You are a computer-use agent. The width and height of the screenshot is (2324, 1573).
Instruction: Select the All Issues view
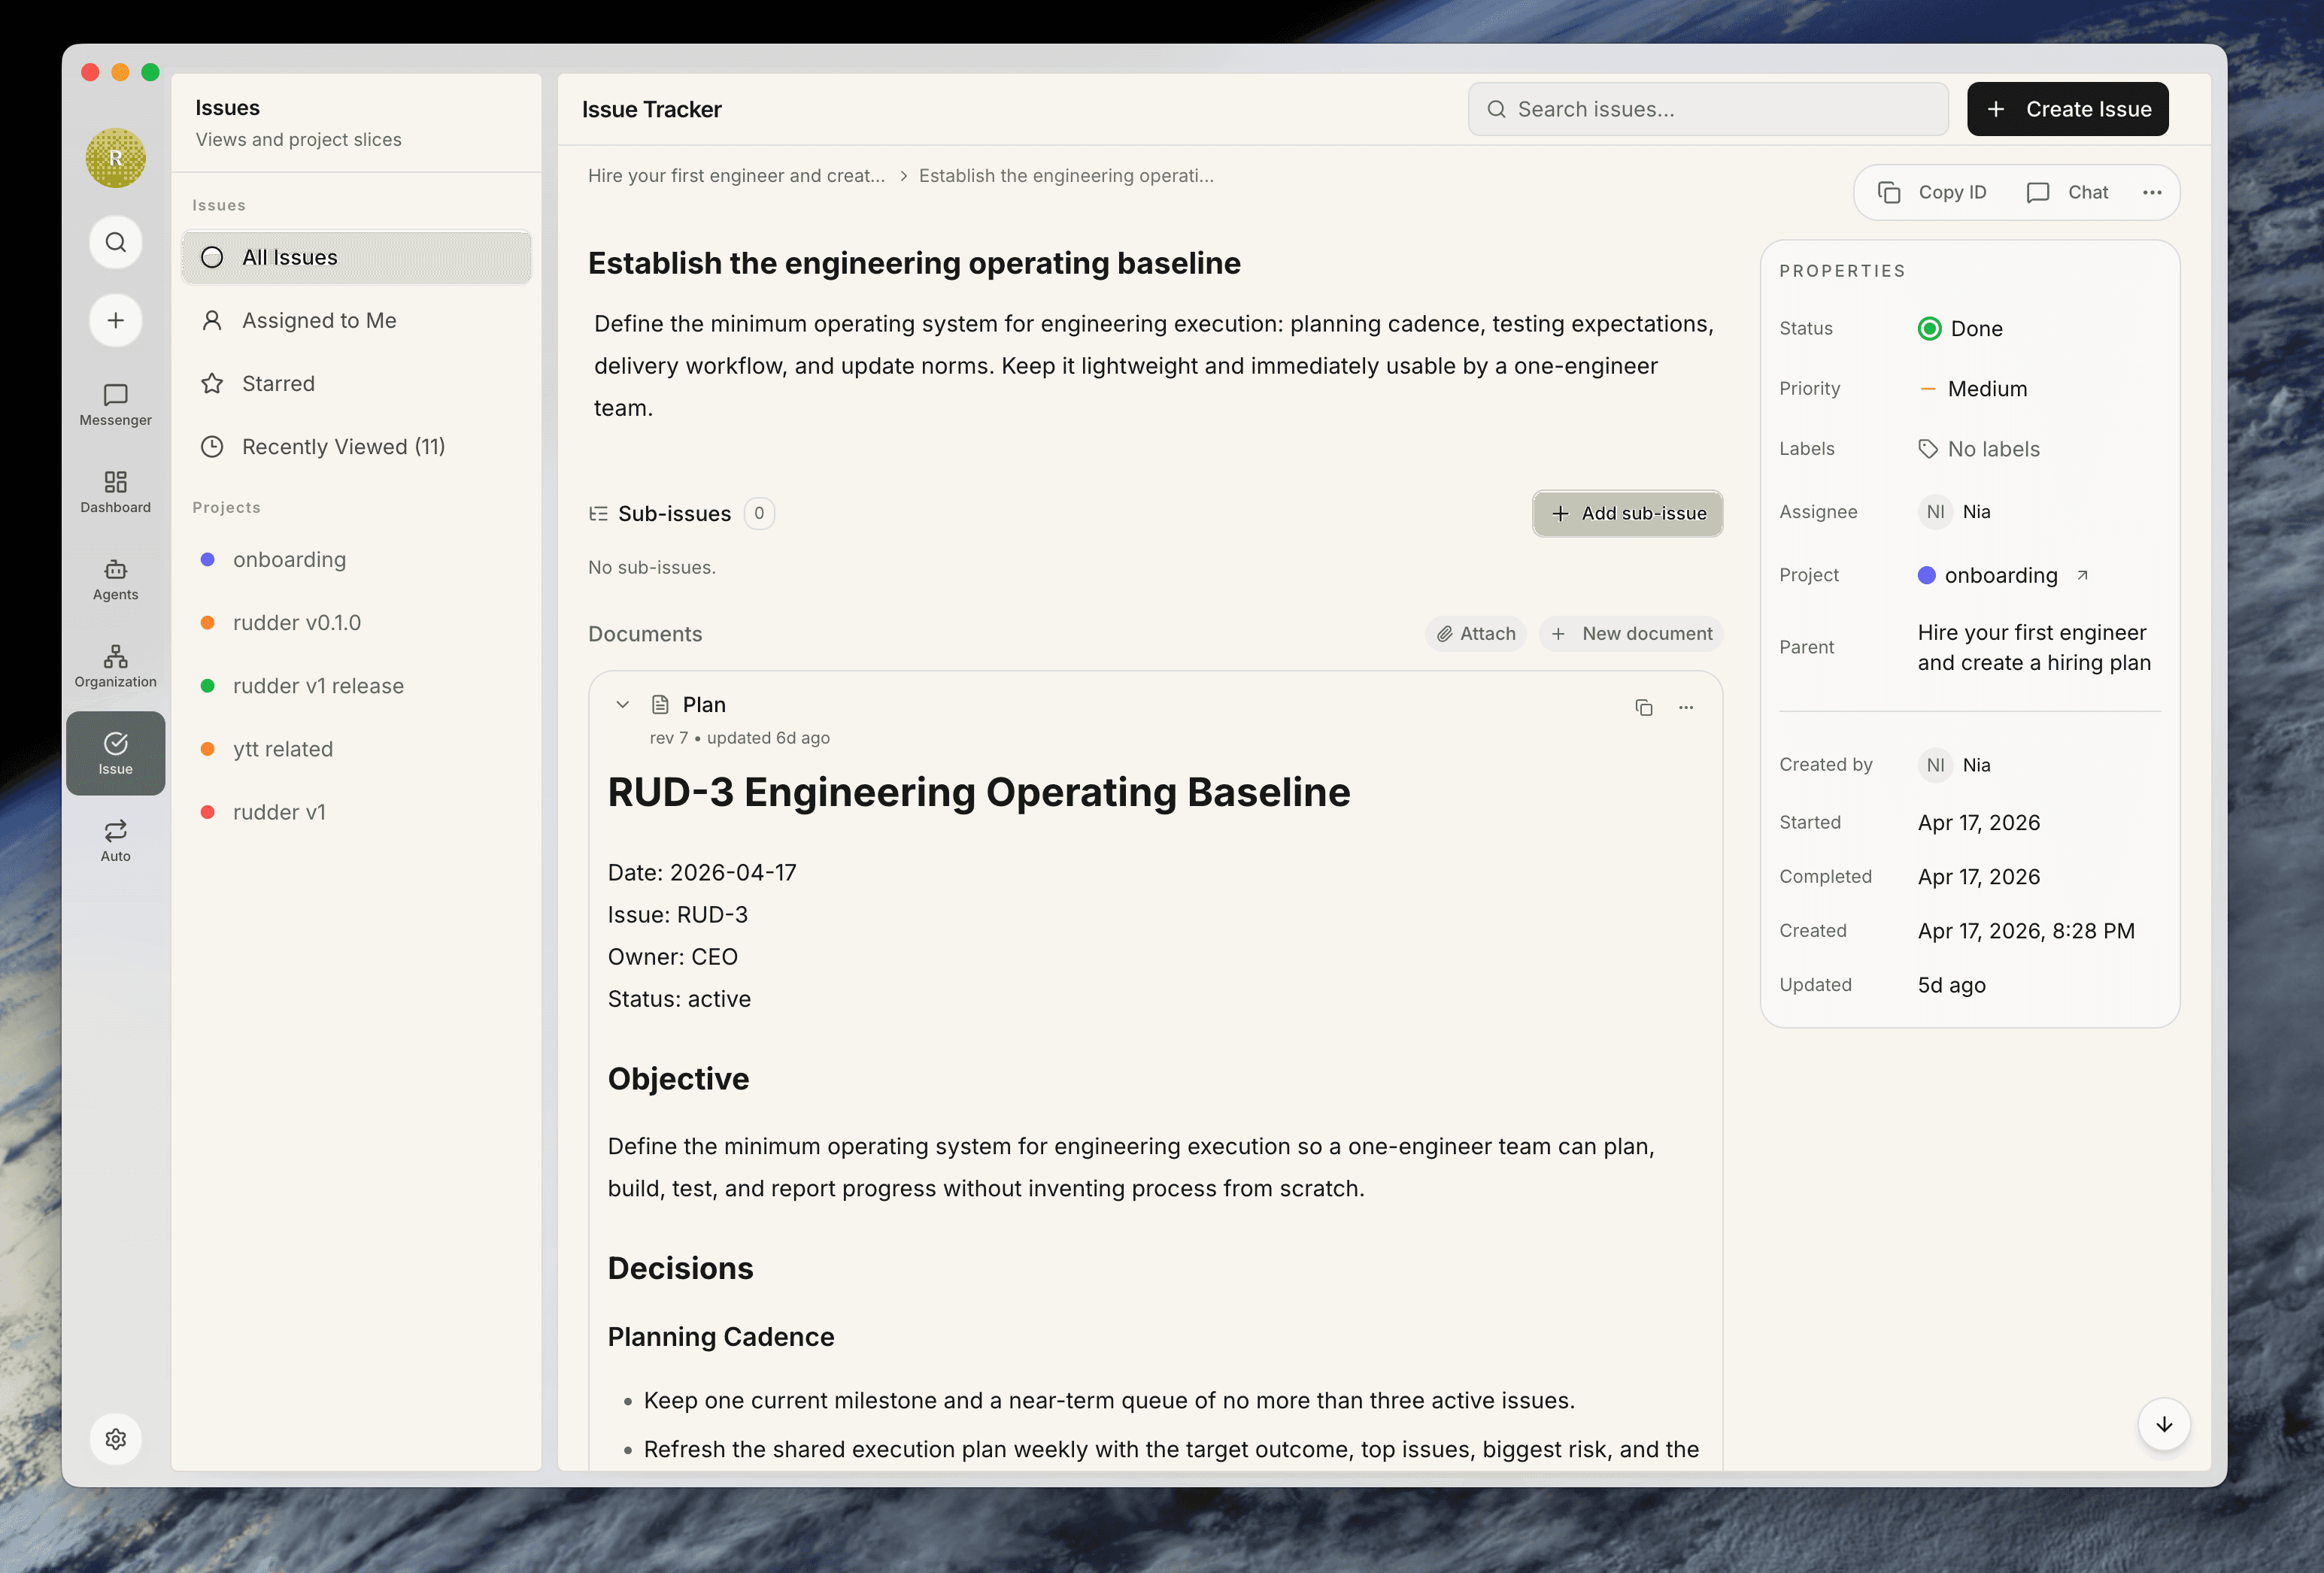coord(356,257)
